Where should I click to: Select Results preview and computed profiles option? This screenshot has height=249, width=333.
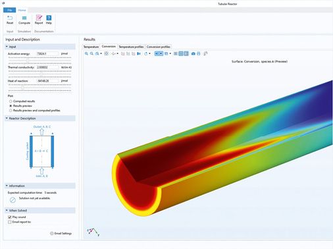click(11, 111)
